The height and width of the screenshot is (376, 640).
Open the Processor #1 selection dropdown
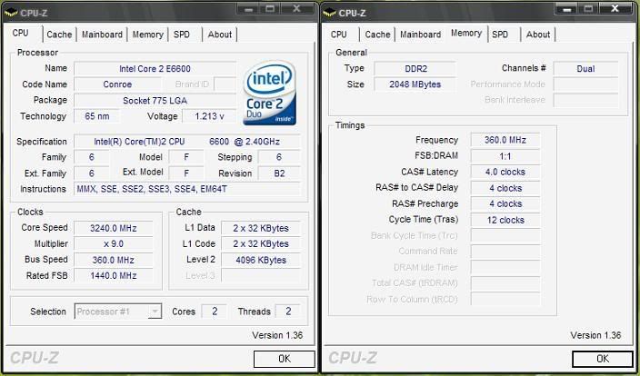[x=155, y=312]
